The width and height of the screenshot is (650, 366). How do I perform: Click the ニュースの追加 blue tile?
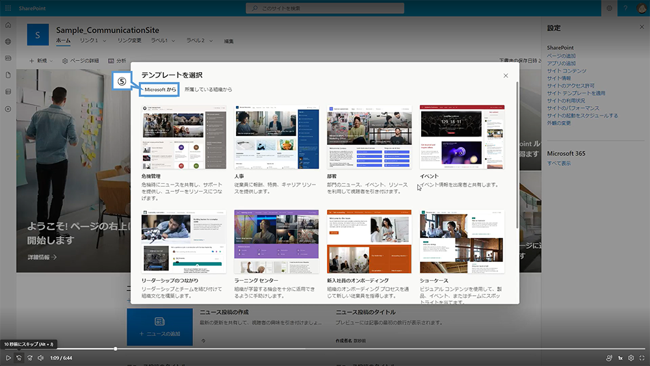pos(160,326)
